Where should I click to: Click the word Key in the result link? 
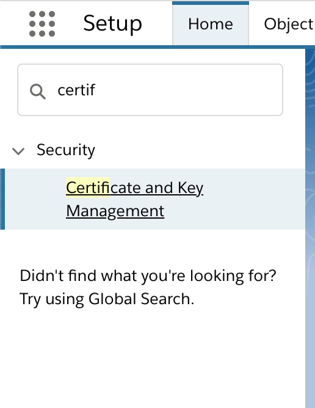pyautogui.click(x=190, y=188)
